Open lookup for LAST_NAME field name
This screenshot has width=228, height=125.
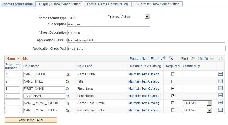(x=67, y=96)
